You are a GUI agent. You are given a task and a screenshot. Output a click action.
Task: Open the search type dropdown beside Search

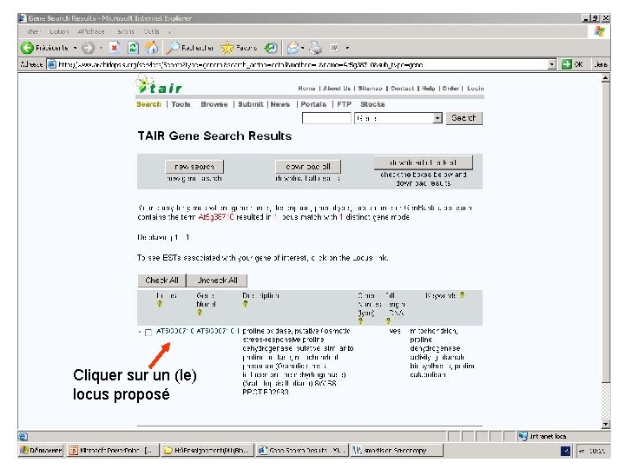[437, 118]
